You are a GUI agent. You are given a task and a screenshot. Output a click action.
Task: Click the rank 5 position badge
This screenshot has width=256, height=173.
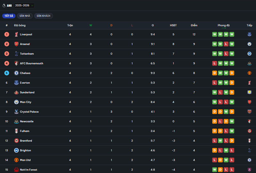[x=7, y=73]
